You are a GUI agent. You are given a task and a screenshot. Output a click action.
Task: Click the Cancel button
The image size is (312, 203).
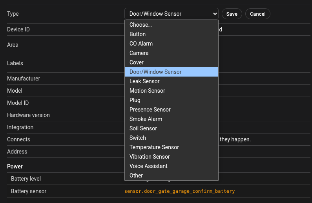[258, 14]
